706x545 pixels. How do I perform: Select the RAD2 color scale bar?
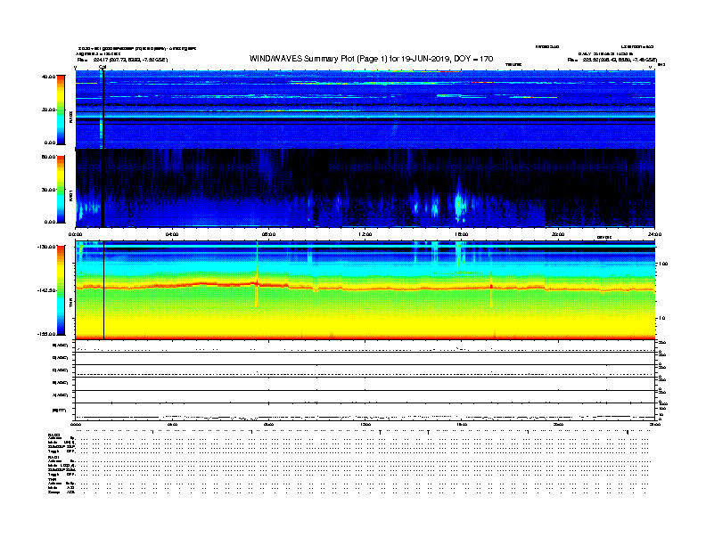pos(61,110)
